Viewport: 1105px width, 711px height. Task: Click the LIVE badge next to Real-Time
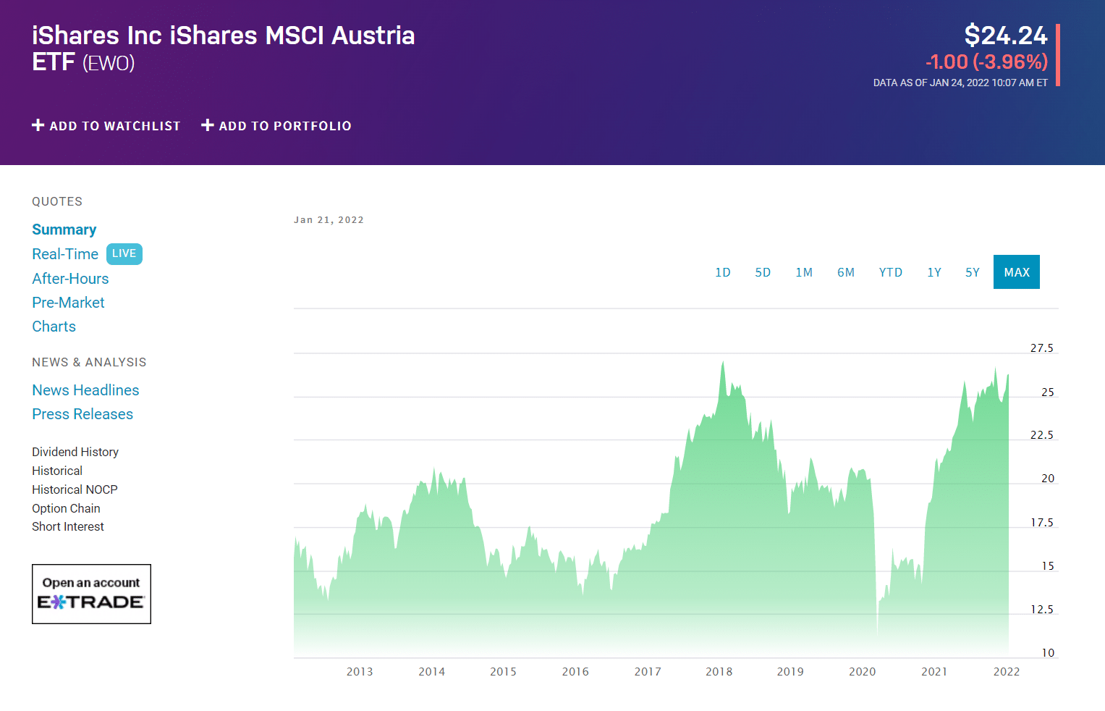point(124,253)
